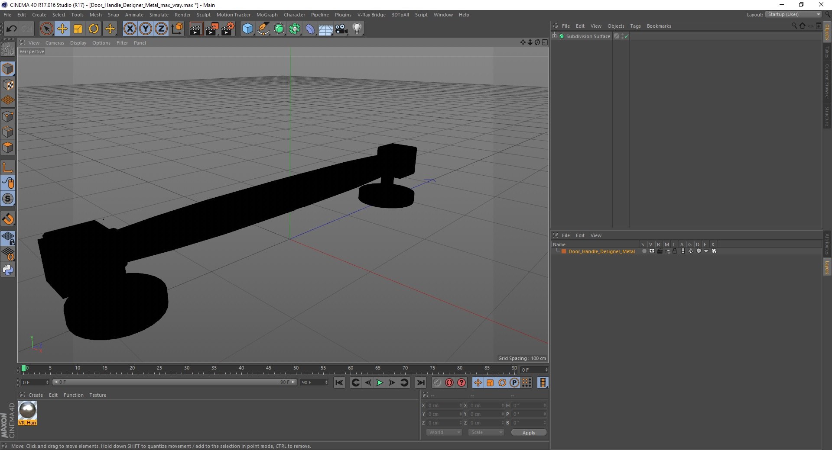Expand the Subdivision Surface object tree
832x450 pixels.
pyautogui.click(x=555, y=36)
